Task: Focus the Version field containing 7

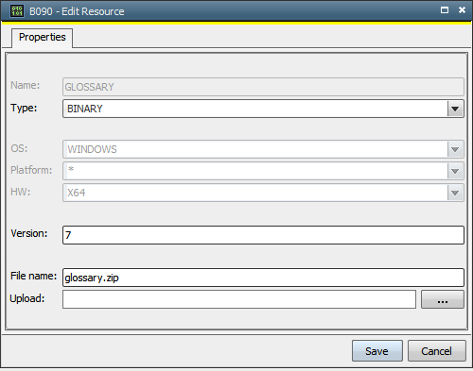Action: point(263,235)
